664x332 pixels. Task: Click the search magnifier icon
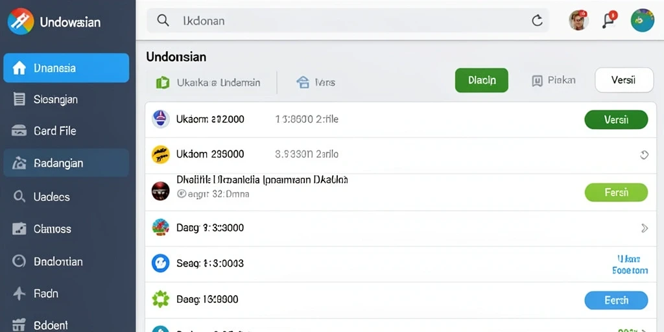click(163, 20)
